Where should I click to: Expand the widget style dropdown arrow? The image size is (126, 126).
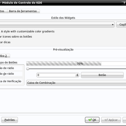point(113,25)
